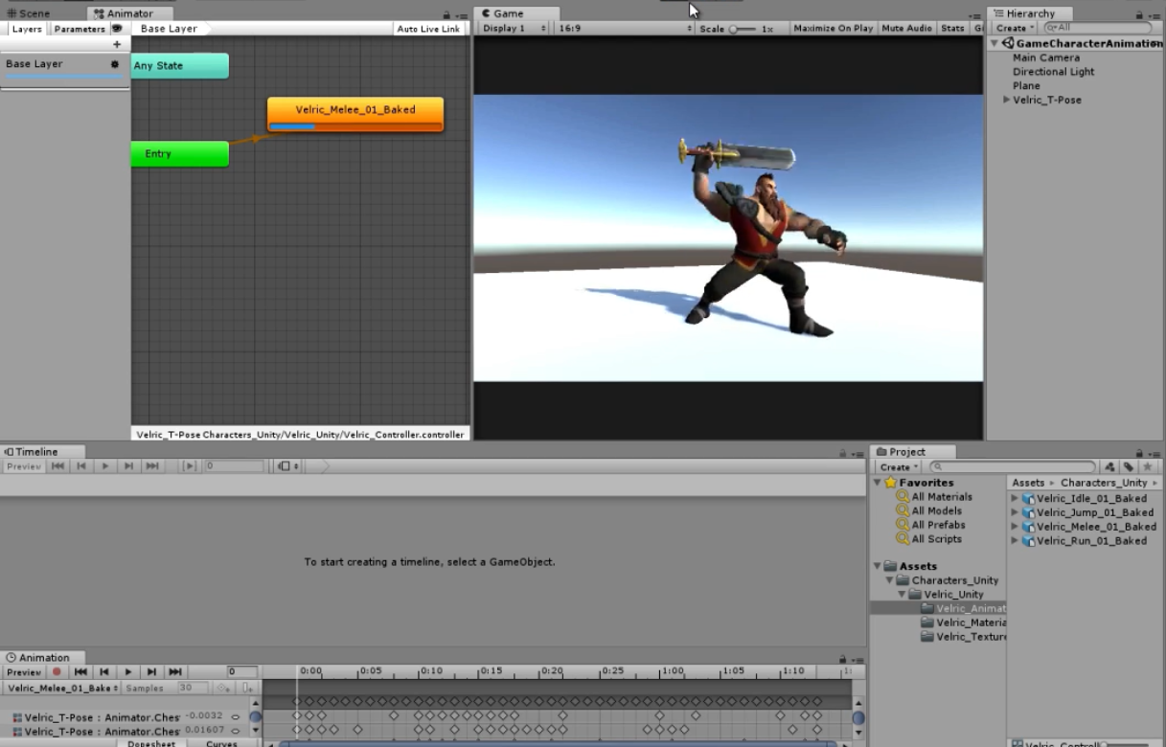Save search as favorite star icon
This screenshot has width=1166, height=747.
click(x=1146, y=467)
